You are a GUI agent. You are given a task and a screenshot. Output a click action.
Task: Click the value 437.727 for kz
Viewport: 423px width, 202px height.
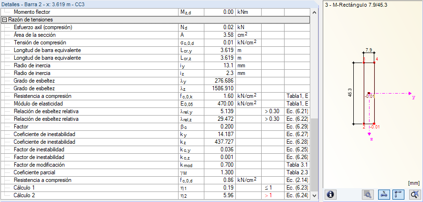(225, 142)
